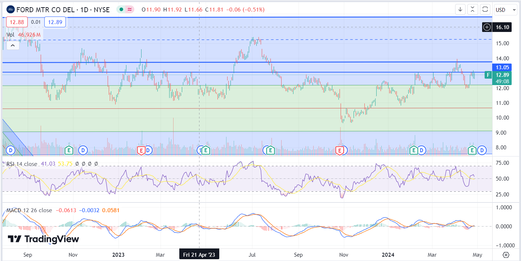
Task: Select the RSI 14 close indicator legend
Action: [22, 164]
